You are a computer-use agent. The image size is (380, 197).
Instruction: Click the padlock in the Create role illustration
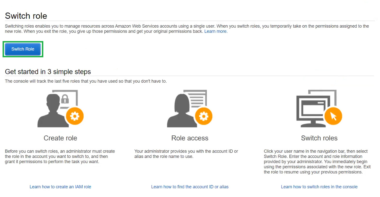coord(66,99)
